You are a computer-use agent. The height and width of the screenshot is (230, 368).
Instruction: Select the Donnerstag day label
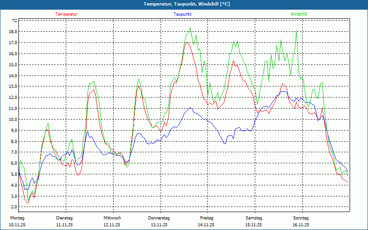pos(159,218)
